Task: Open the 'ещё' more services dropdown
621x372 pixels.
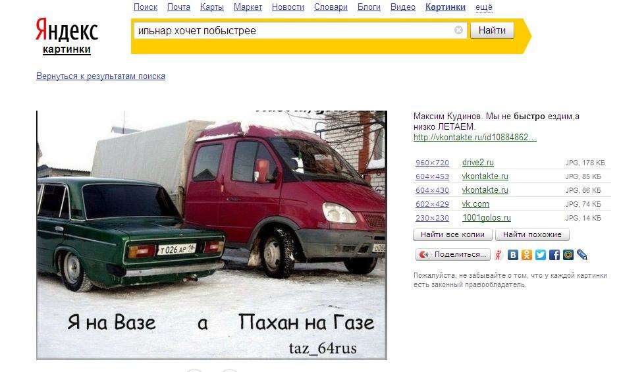Action: pos(483,7)
